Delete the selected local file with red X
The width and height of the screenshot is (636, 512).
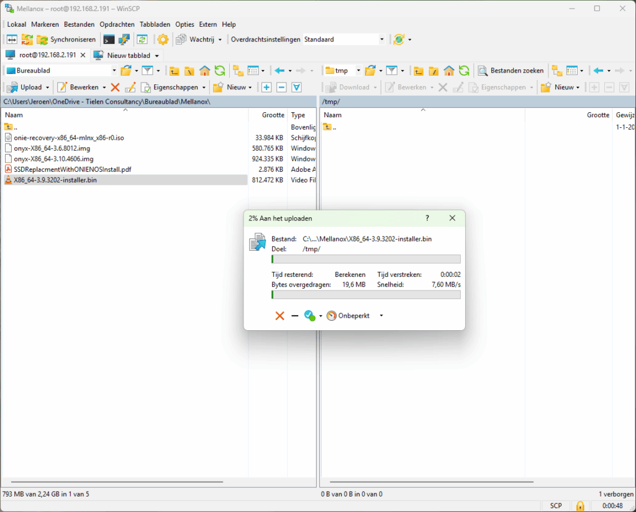point(115,87)
